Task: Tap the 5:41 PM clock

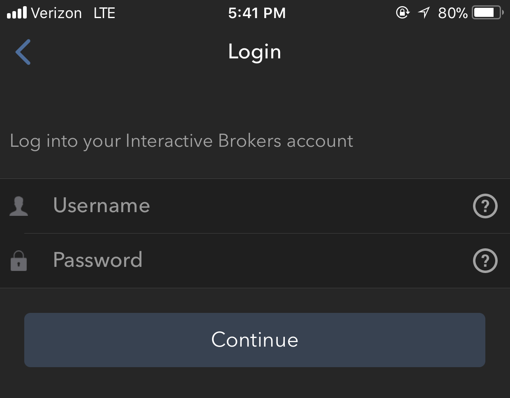Action: (x=257, y=13)
